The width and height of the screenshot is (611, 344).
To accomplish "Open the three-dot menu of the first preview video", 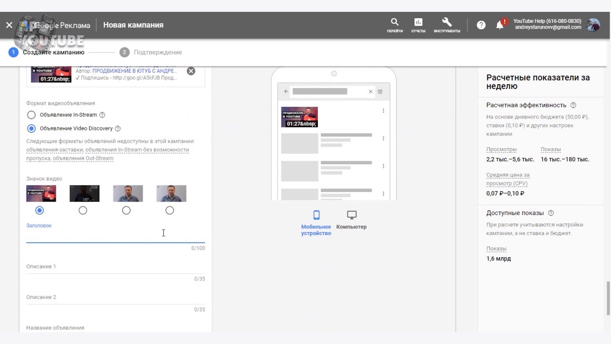I will (383, 111).
